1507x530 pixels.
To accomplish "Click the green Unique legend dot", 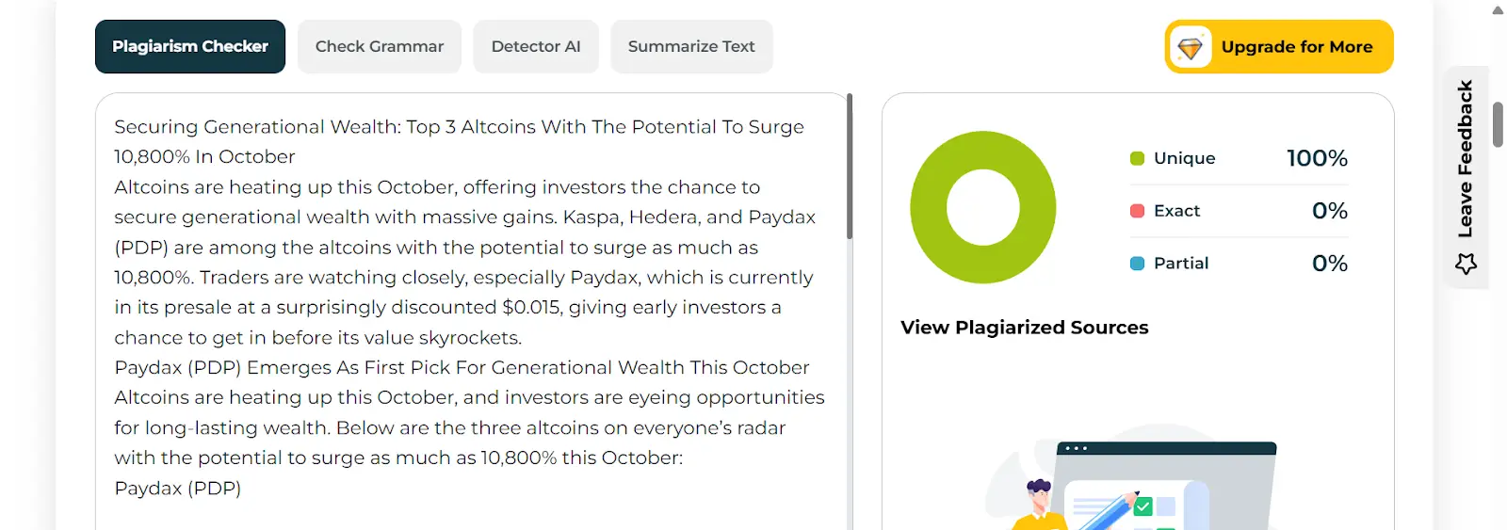I will coord(1137,158).
